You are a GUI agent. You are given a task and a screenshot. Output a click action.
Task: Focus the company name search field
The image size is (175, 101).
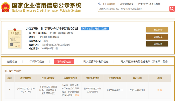click(x=134, y=9)
